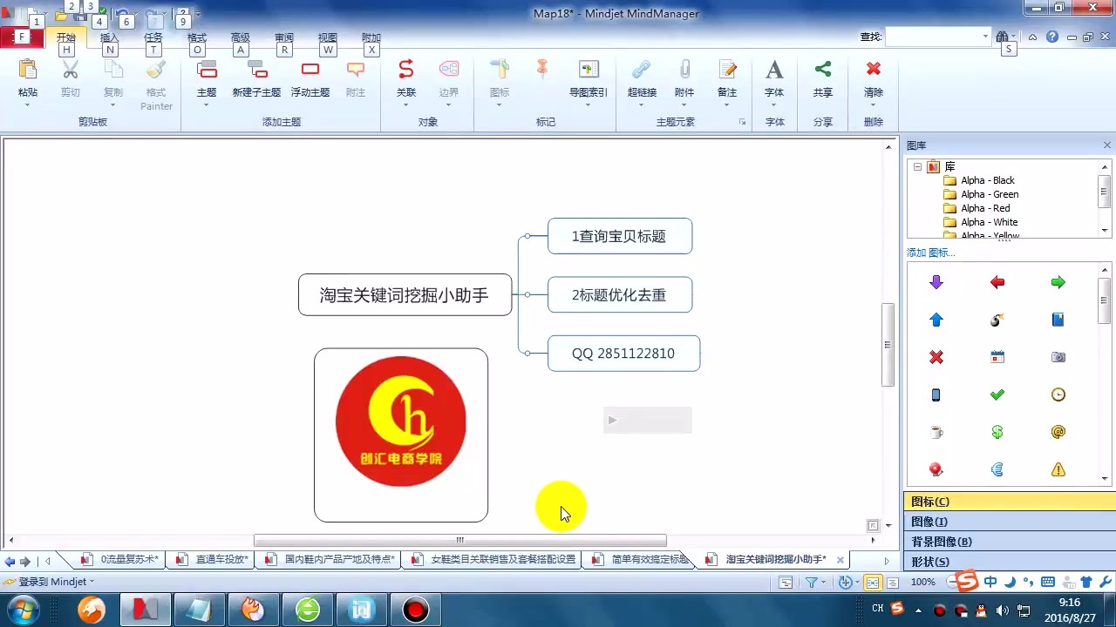Pick the purple down arrow marker
The width and height of the screenshot is (1116, 627).
pos(936,282)
